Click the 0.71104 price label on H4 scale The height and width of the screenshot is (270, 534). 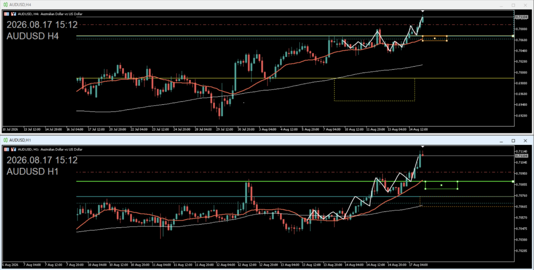(521, 17)
